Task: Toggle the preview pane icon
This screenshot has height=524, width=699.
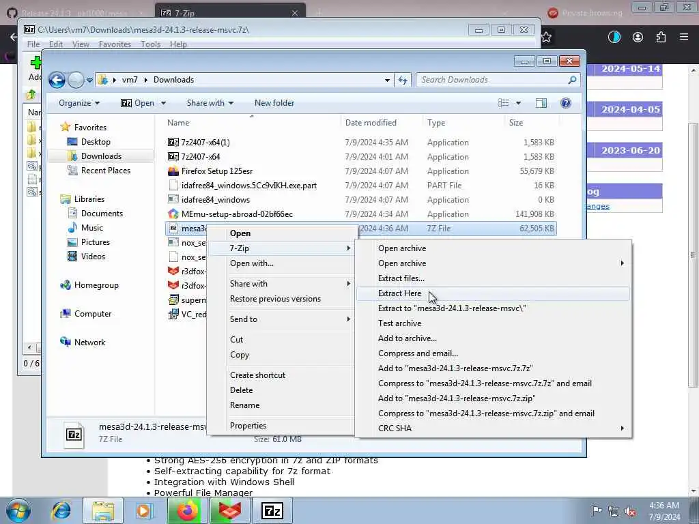Action: coord(541,104)
